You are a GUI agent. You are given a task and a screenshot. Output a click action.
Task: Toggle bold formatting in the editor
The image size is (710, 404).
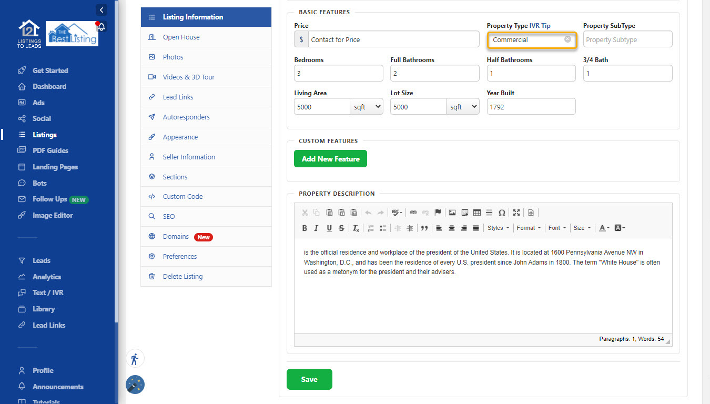click(x=305, y=228)
